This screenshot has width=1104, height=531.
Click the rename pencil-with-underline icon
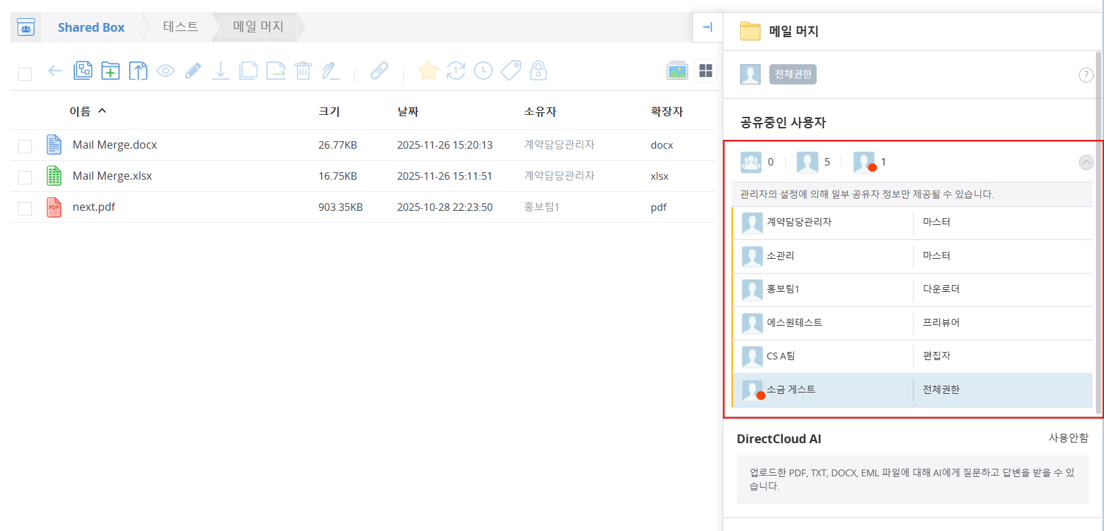coord(331,71)
